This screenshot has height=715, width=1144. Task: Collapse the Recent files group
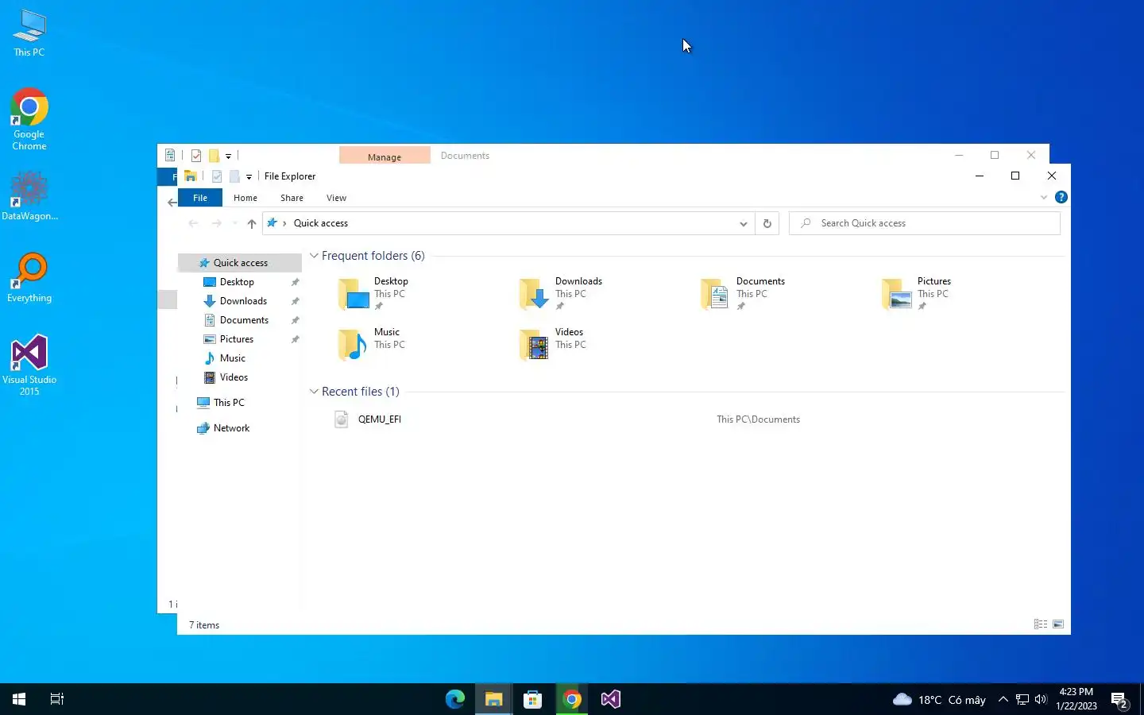(314, 392)
